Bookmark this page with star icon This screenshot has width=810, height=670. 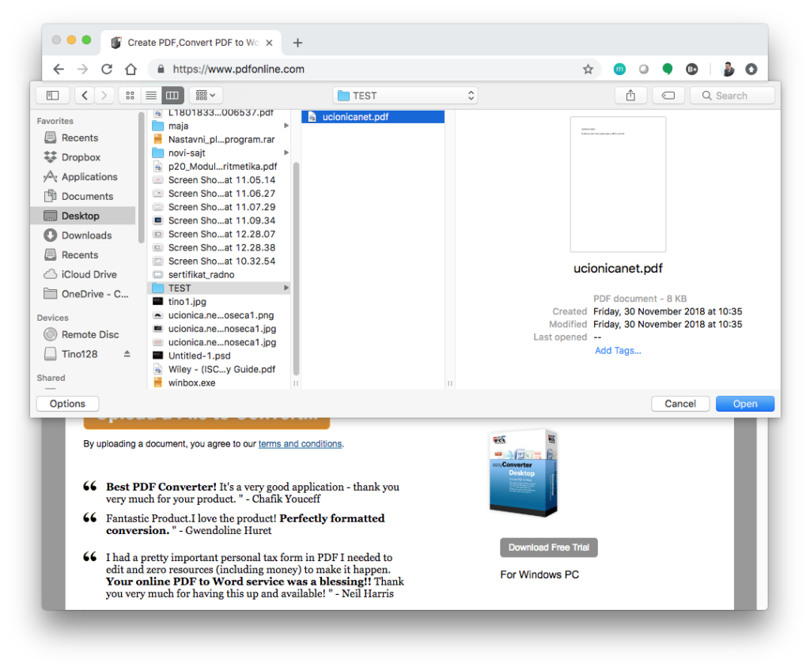click(x=588, y=70)
